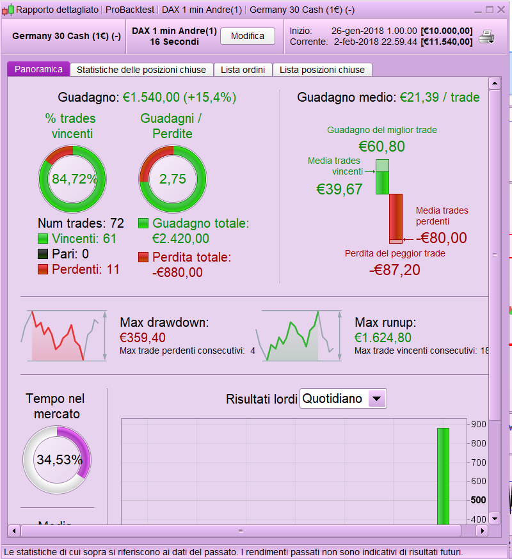512x559 pixels.
Task: Click the printer icon
Action: [x=486, y=36]
